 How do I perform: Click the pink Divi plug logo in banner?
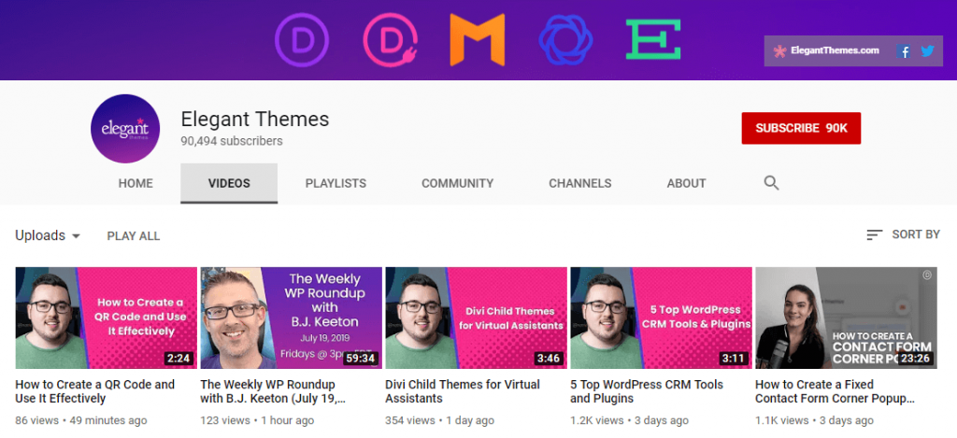pos(391,39)
